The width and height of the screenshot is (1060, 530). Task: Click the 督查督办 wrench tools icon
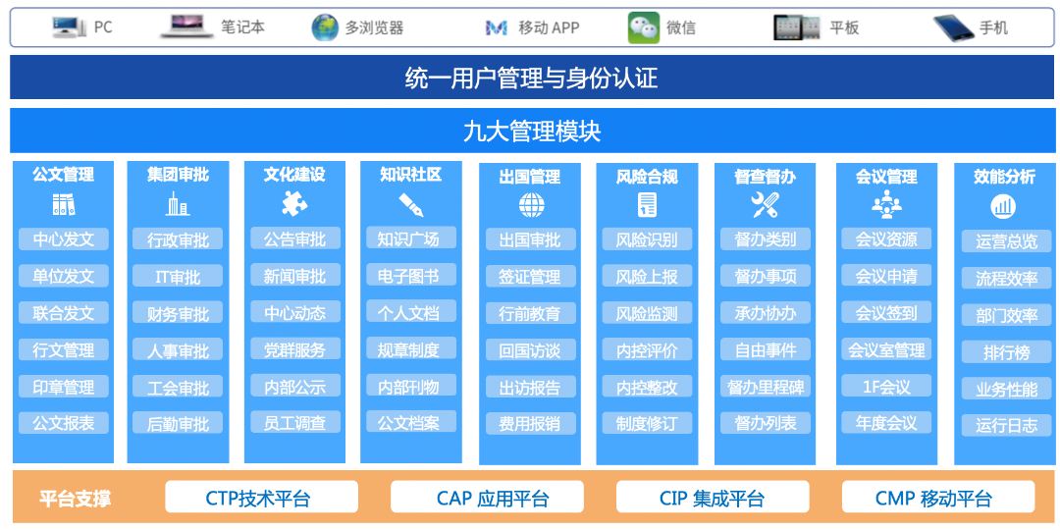[766, 204]
